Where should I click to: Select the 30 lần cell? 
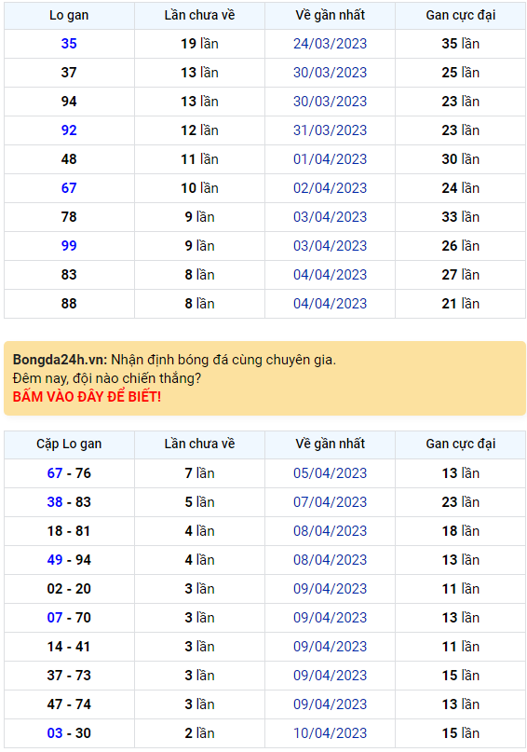pyautogui.click(x=461, y=159)
